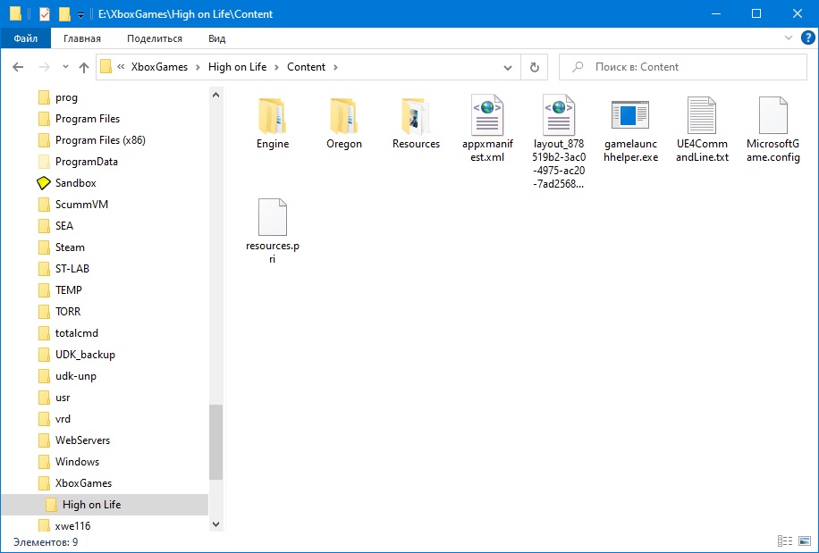This screenshot has width=819, height=553.
Task: Click navigation pane scroll up arrow
Action: [215, 95]
